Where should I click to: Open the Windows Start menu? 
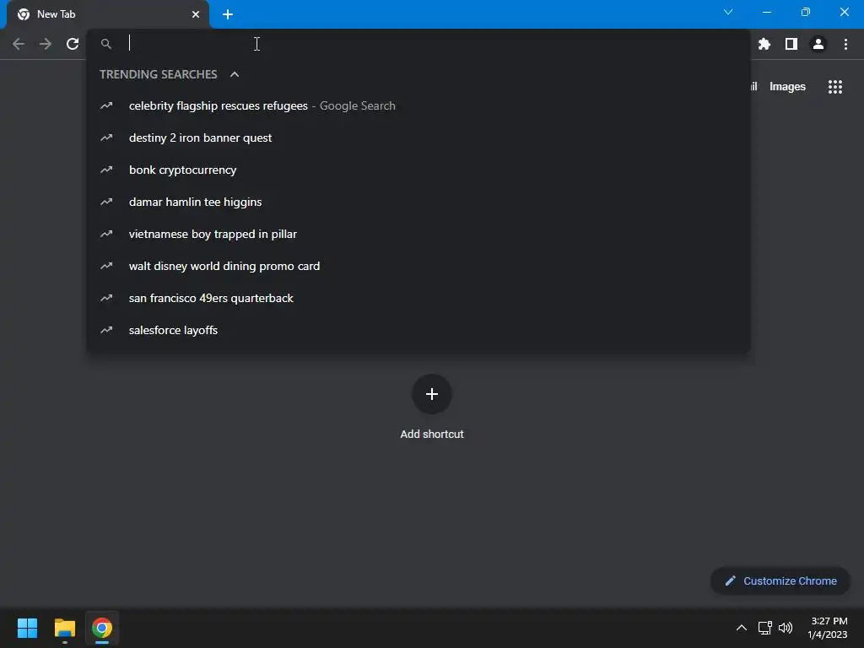[x=27, y=628]
